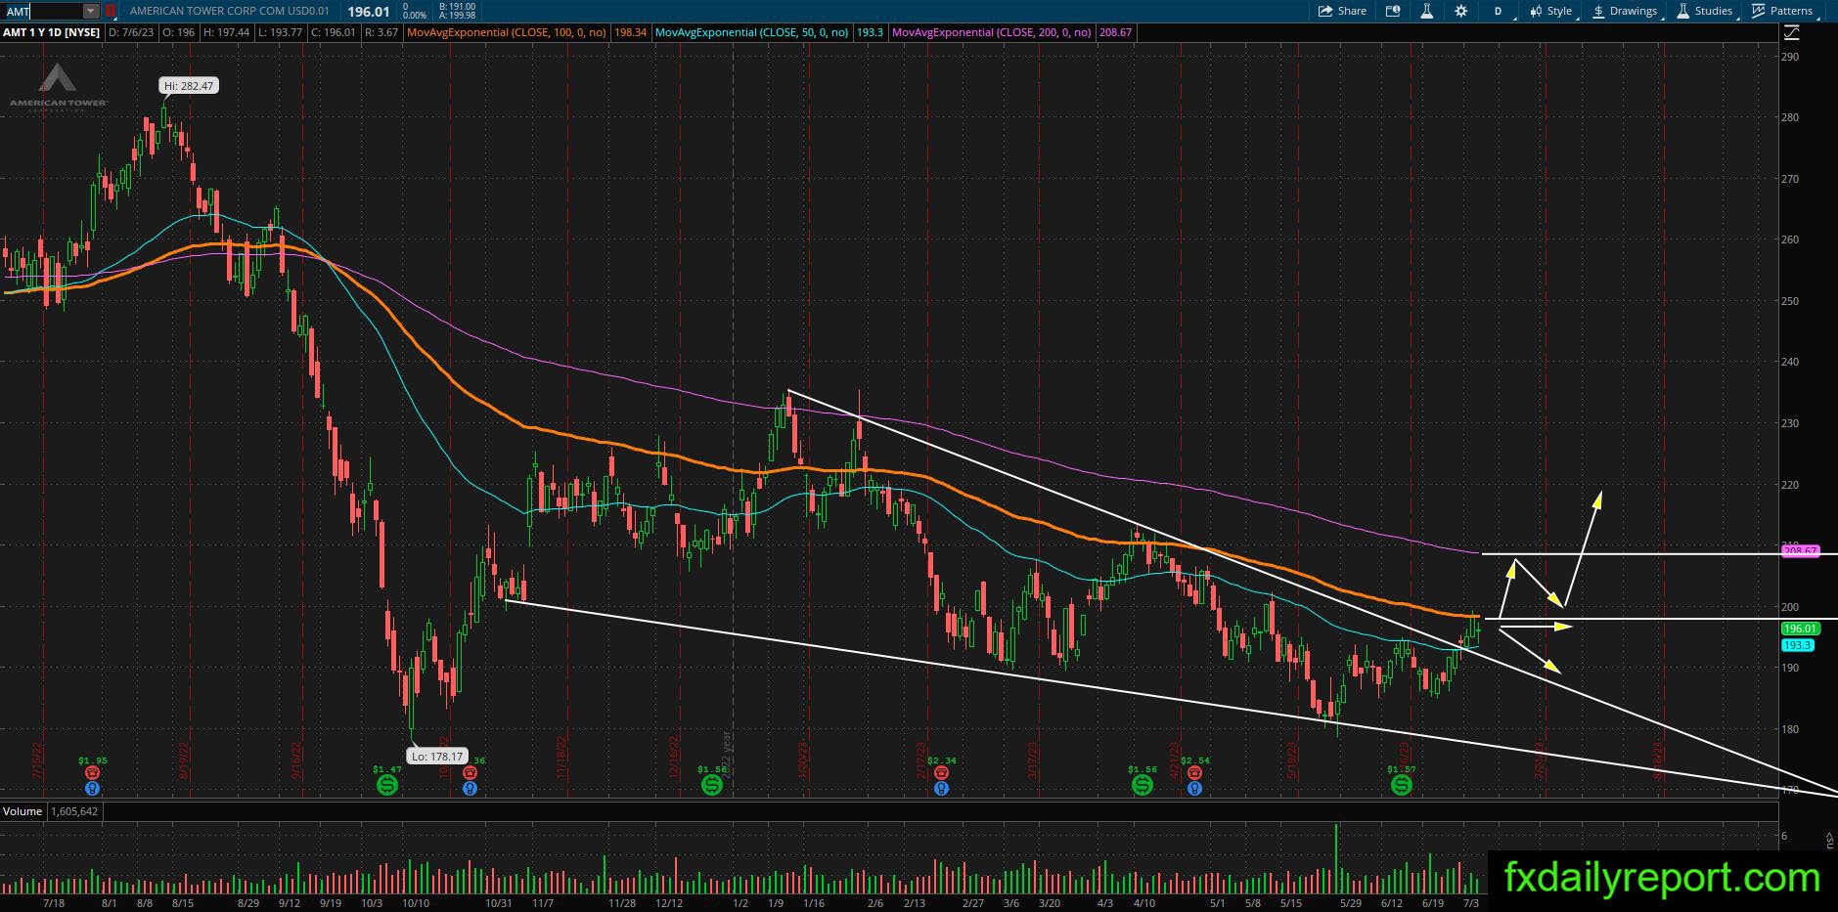Click the price axis scale icon
Screen dimensions: 1838x912
click(1791, 32)
